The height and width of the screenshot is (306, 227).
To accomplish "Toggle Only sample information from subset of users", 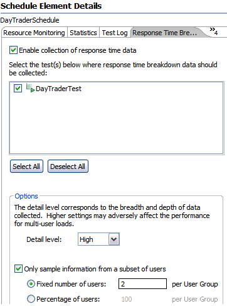I will pos(18,268).
